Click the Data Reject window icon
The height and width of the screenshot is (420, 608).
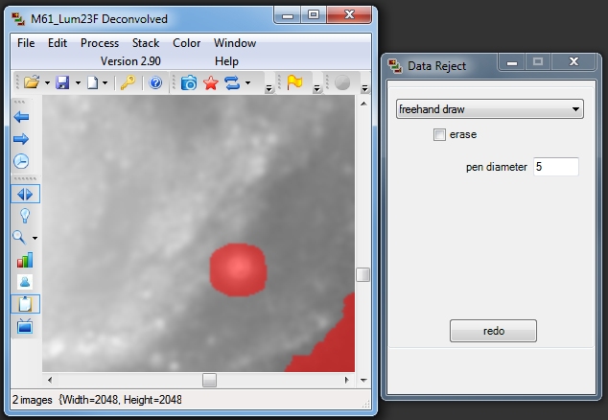[x=395, y=66]
